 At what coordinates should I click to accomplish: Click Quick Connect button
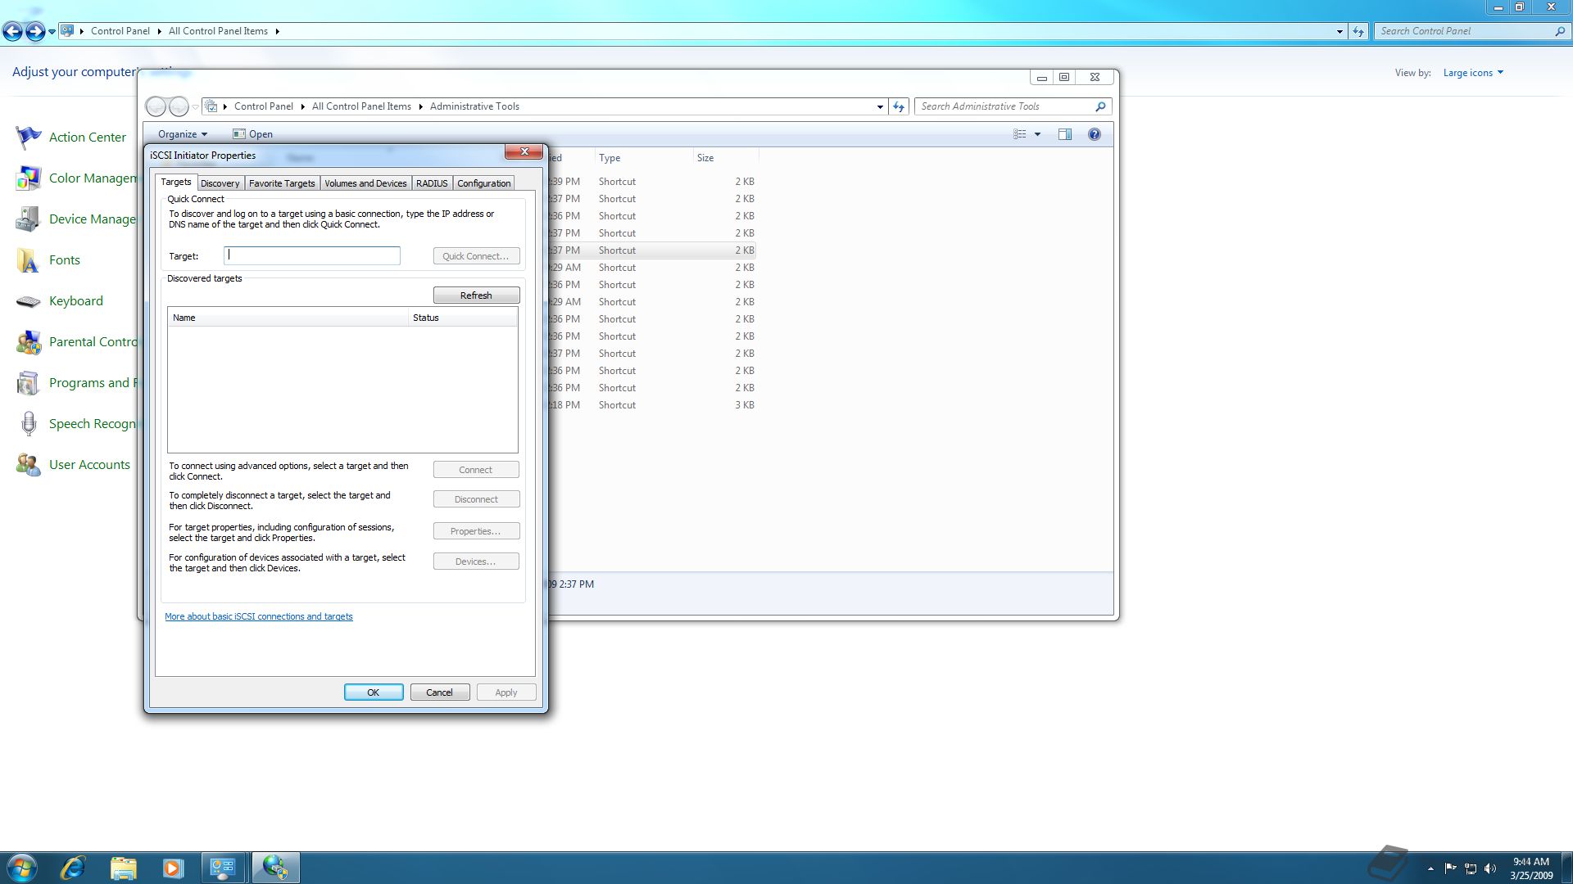click(x=476, y=256)
